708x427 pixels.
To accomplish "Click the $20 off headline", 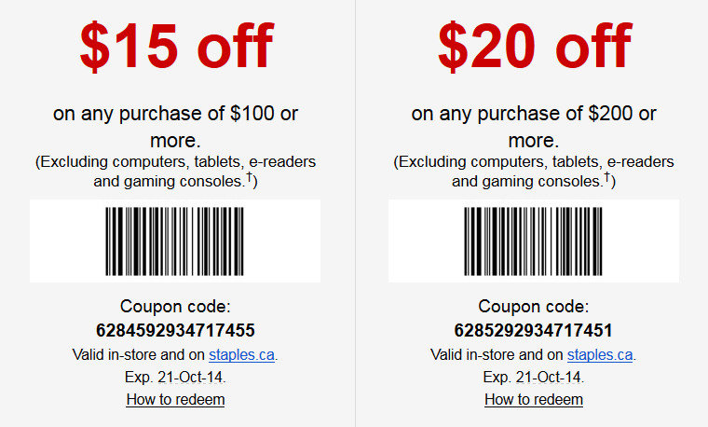I will pyautogui.click(x=535, y=46).
